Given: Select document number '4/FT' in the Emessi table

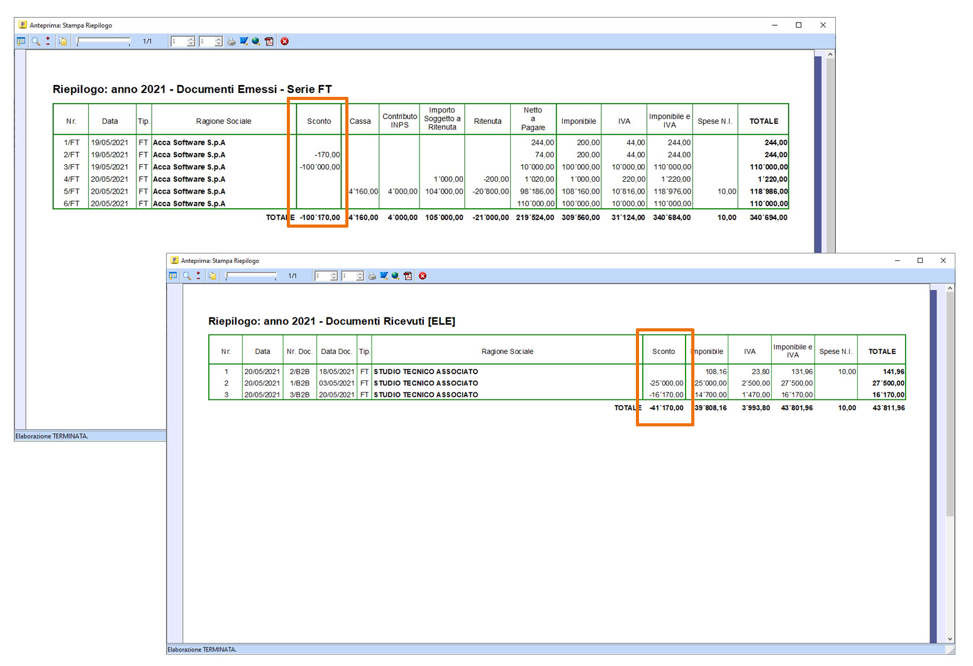Looking at the screenshot, I should [x=72, y=179].
